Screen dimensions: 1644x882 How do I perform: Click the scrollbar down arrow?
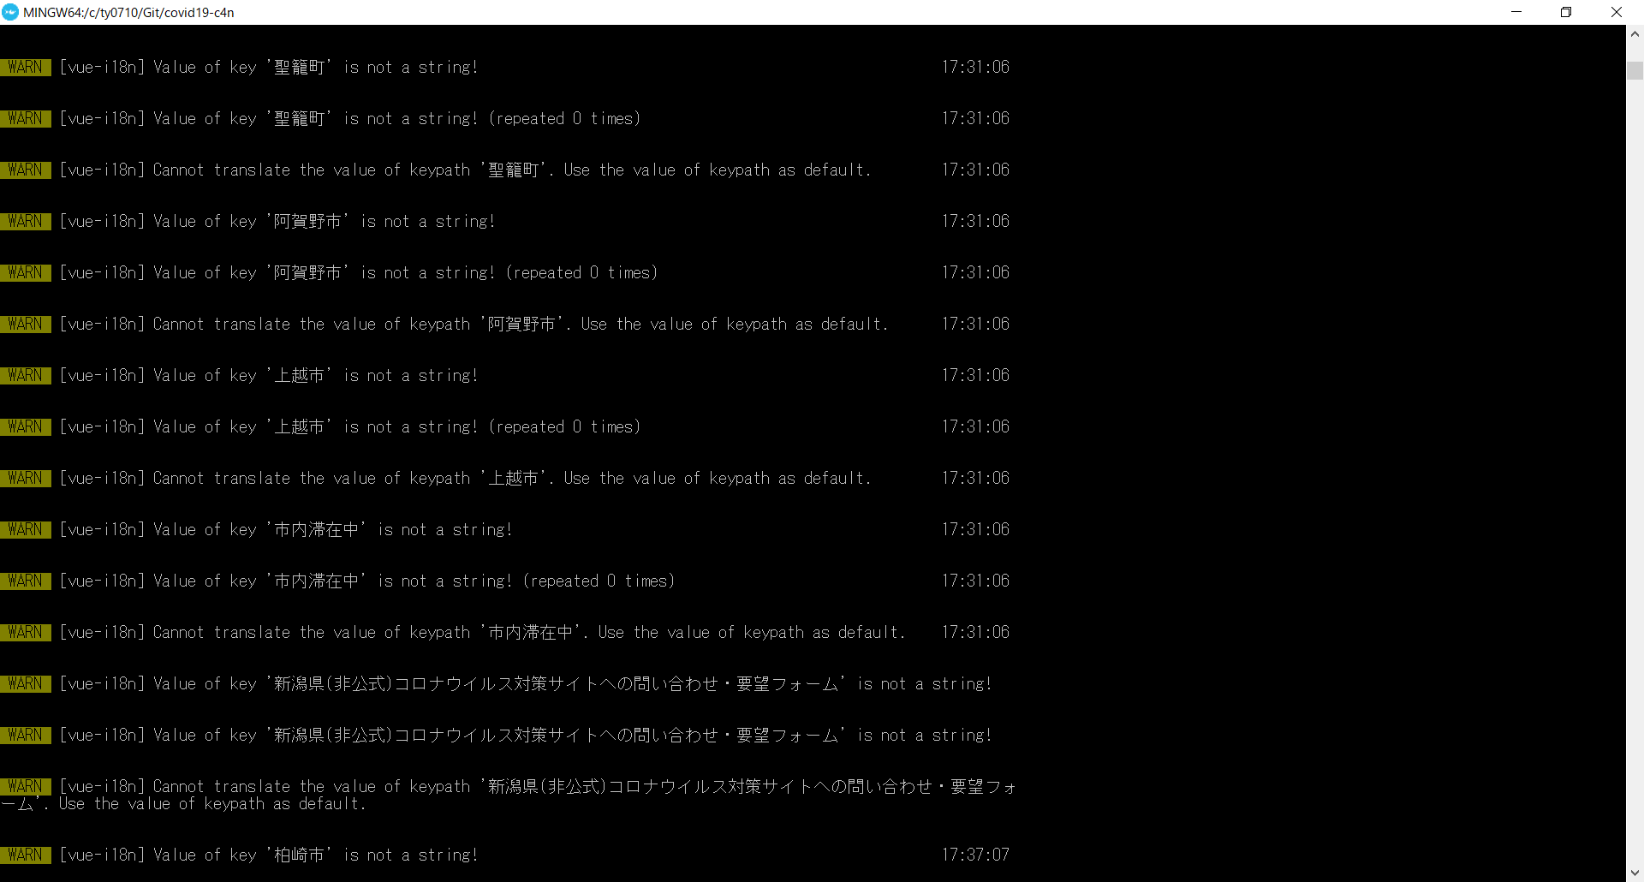pyautogui.click(x=1635, y=873)
